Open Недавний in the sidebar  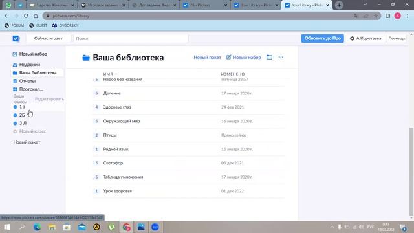click(x=27, y=65)
